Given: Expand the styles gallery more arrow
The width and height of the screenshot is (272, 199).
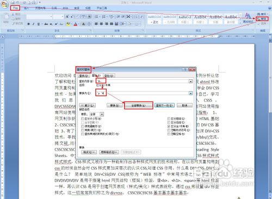Looking at the screenshot, I should (x=240, y=22).
